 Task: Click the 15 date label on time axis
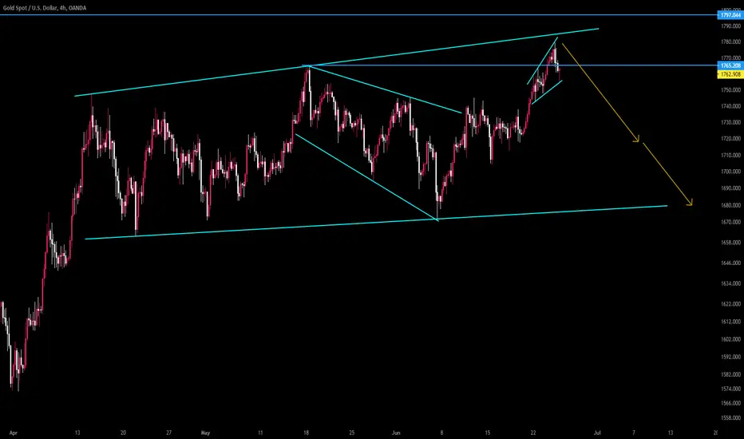click(487, 433)
